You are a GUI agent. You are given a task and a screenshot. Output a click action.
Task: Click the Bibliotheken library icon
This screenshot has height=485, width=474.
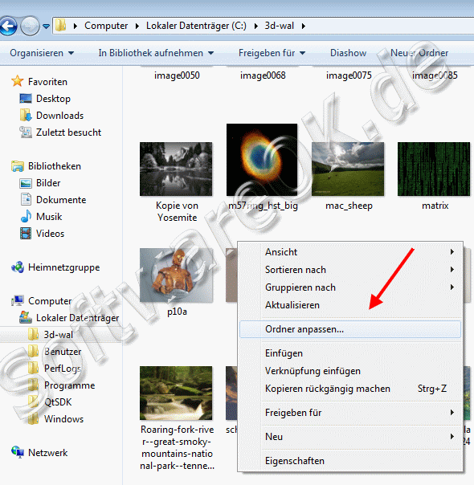18,166
